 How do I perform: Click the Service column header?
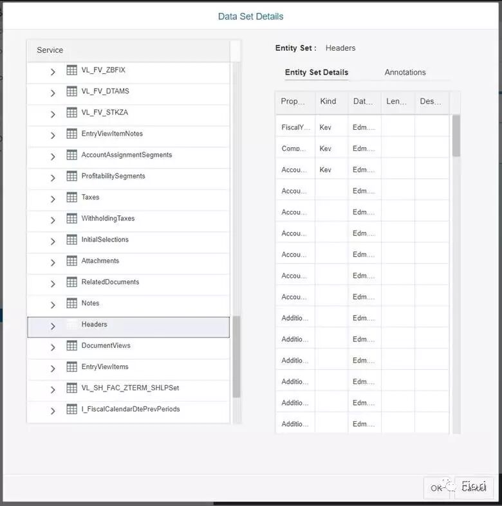129,50
